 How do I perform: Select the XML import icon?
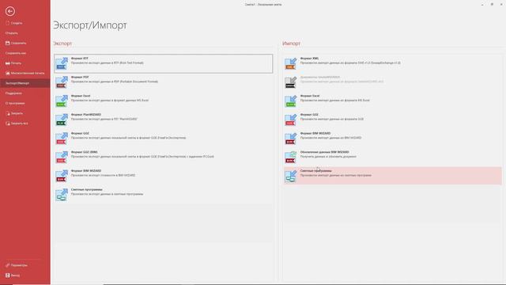tap(291, 63)
